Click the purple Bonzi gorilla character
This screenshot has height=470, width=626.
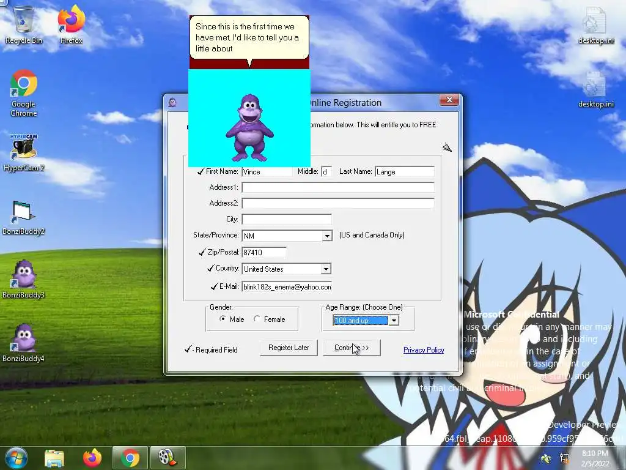click(x=249, y=127)
